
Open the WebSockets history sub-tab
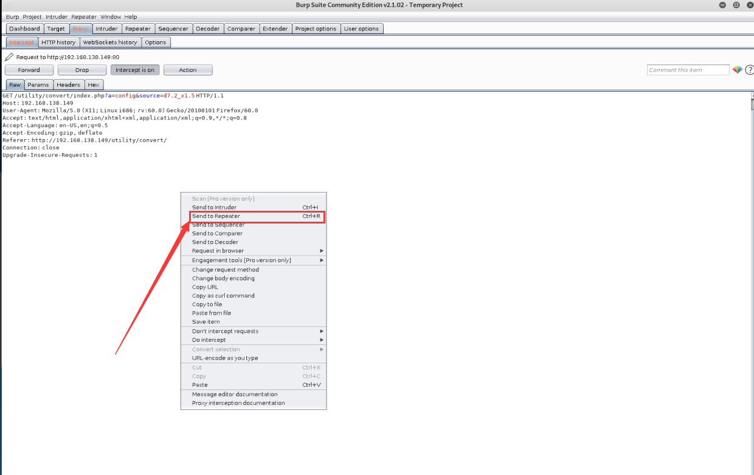point(110,43)
